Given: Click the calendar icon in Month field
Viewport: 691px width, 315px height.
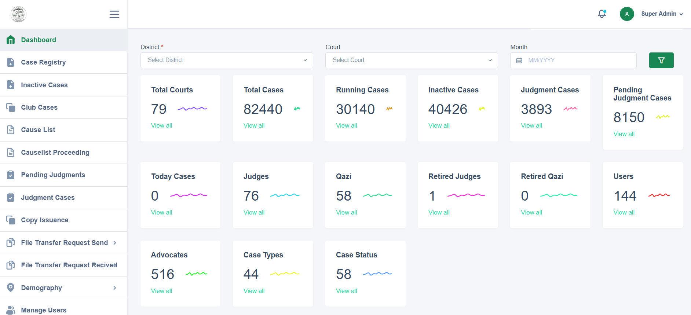Looking at the screenshot, I should coord(519,61).
